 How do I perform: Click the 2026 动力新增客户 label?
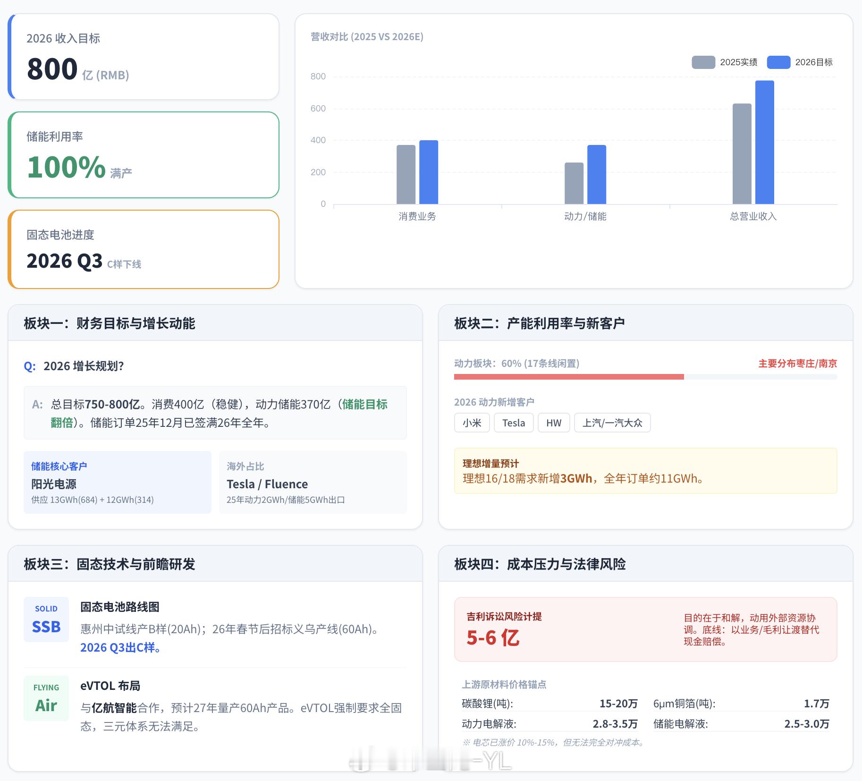click(x=494, y=402)
